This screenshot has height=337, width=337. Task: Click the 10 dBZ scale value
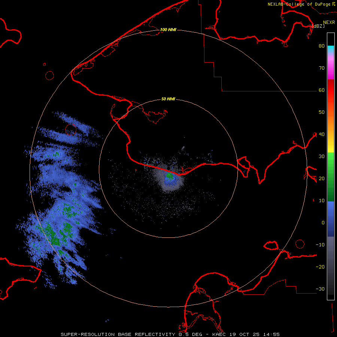coord(322,201)
